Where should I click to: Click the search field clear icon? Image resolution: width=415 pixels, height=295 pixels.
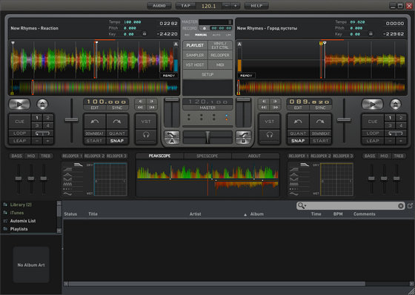pyautogui.click(x=401, y=206)
